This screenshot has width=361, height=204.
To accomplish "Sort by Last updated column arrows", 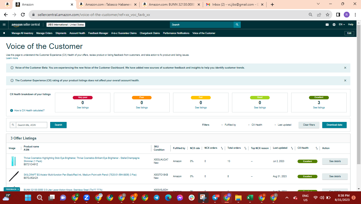I will [292, 148].
